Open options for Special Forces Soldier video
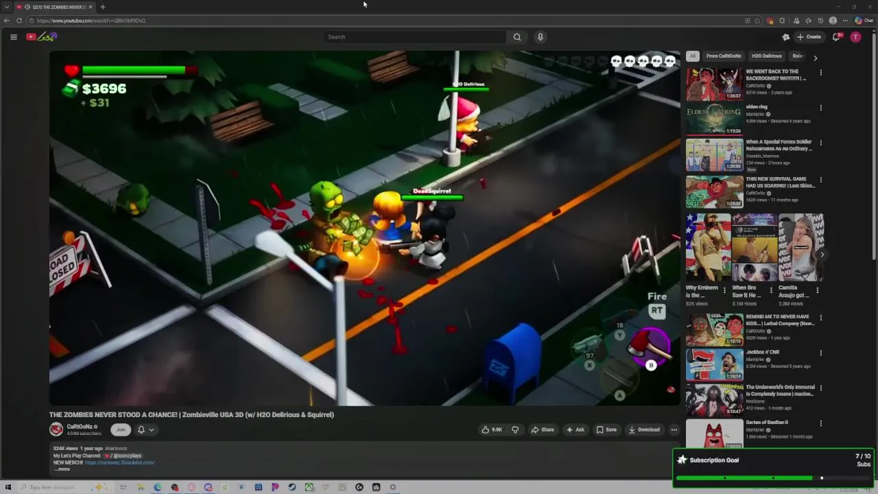The width and height of the screenshot is (878, 494). [x=821, y=143]
